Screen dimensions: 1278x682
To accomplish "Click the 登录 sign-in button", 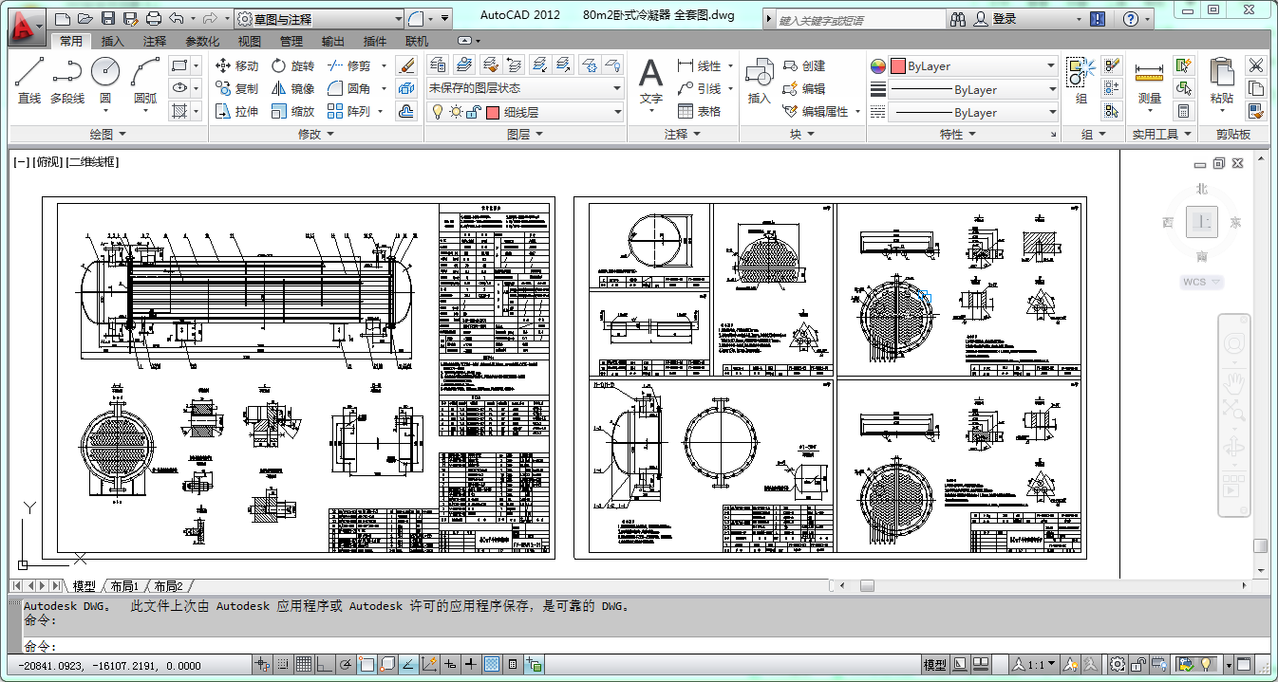I will (x=1005, y=19).
